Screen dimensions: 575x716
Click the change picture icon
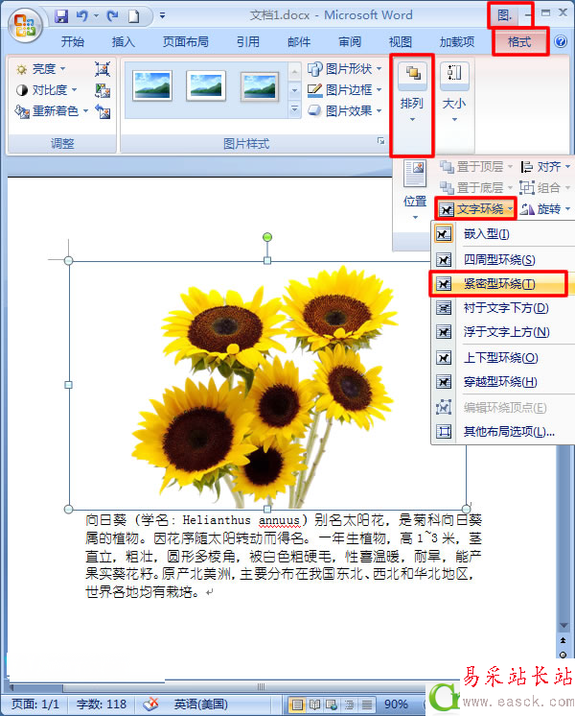(x=103, y=90)
